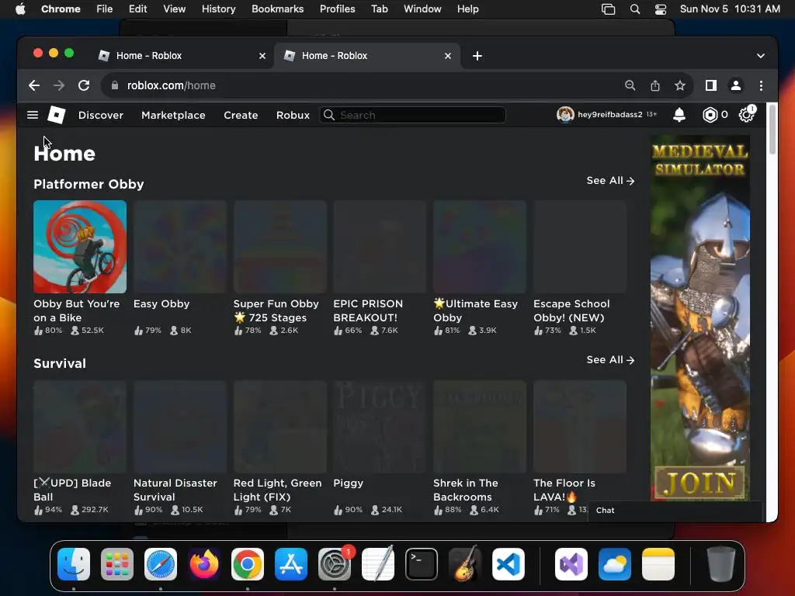Close the active Home - Roblox tab

[448, 56]
